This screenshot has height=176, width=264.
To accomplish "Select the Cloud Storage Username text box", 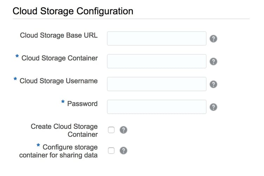I will pyautogui.click(x=157, y=84).
